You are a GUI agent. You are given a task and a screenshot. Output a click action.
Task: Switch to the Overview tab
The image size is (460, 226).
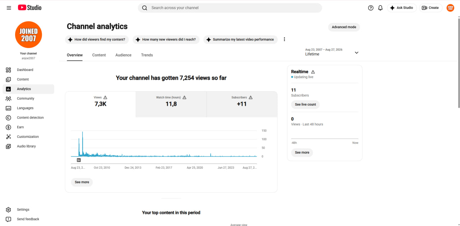75,55
